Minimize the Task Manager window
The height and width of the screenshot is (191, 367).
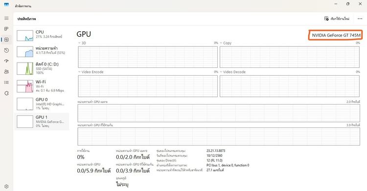point(336,4)
